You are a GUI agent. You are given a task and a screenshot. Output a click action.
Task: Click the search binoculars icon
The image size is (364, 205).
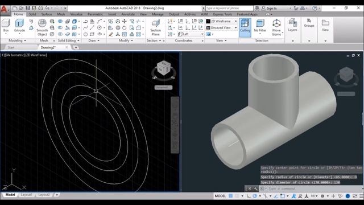257,8
